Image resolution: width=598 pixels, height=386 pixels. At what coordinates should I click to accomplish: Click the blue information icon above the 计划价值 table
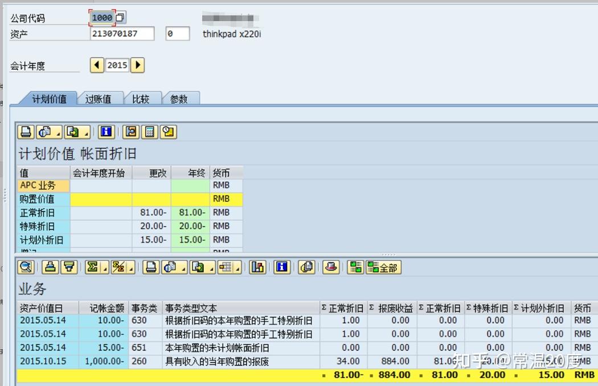pyautogui.click(x=107, y=132)
